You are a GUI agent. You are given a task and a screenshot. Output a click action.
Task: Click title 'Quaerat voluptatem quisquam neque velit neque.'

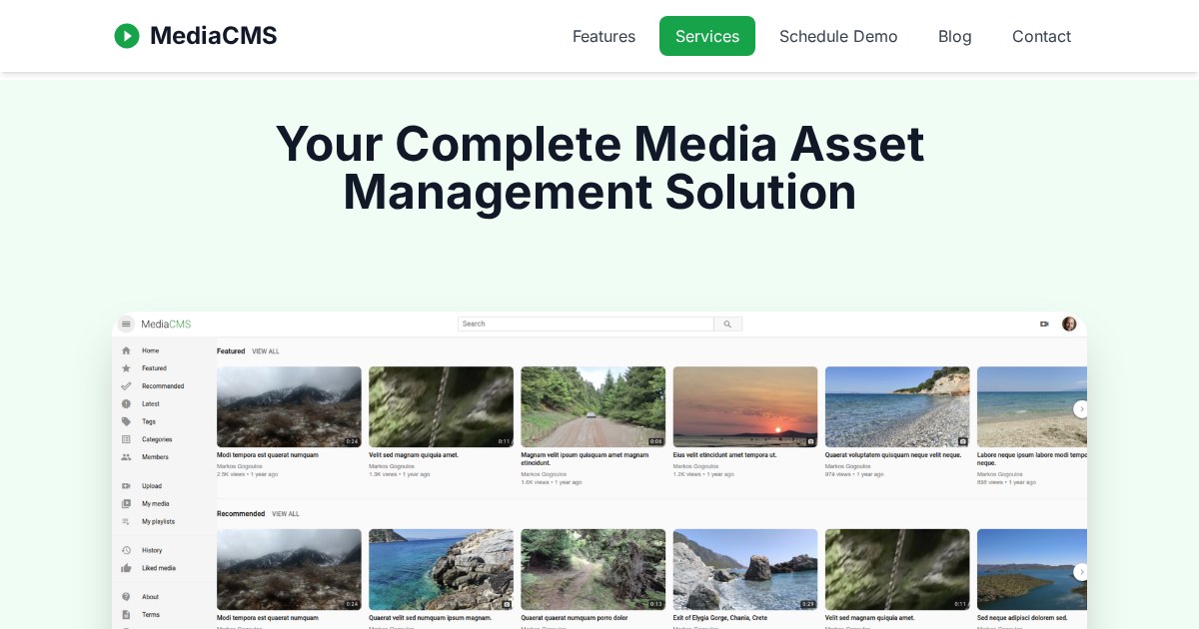tap(893, 455)
